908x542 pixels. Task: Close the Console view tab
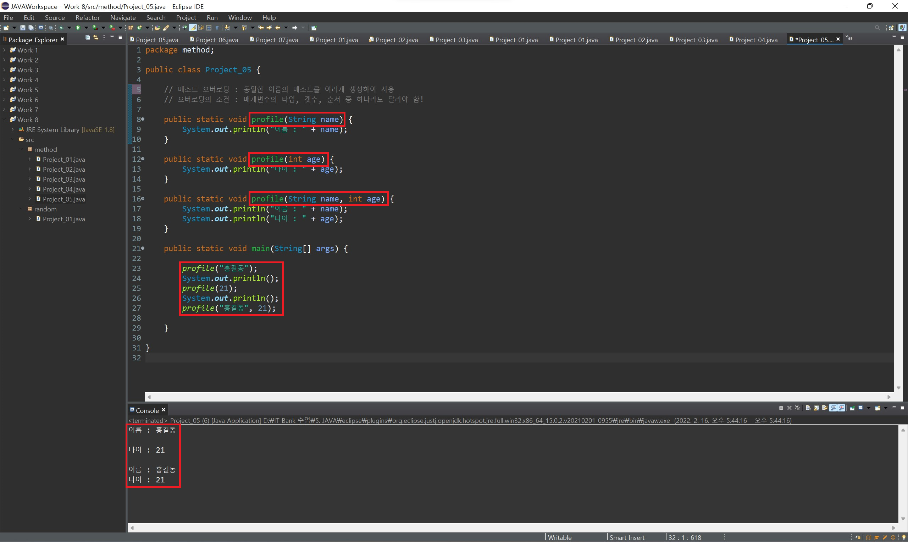(164, 410)
